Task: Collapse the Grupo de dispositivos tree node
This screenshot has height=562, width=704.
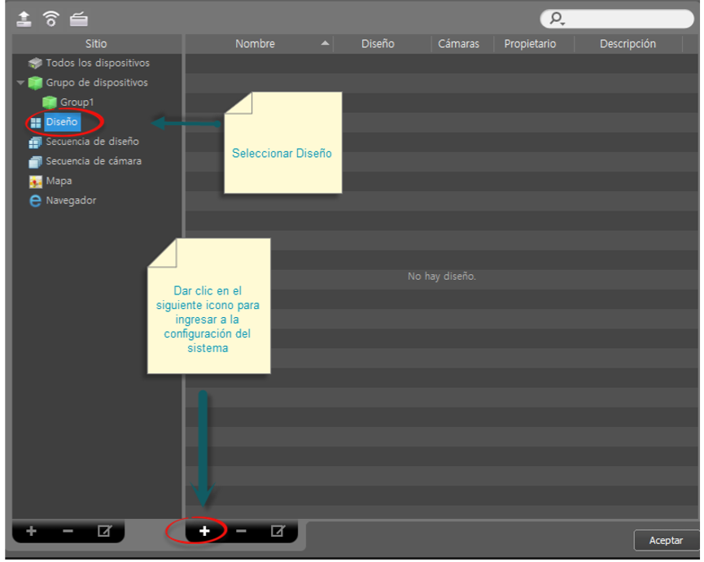Action: click(20, 82)
